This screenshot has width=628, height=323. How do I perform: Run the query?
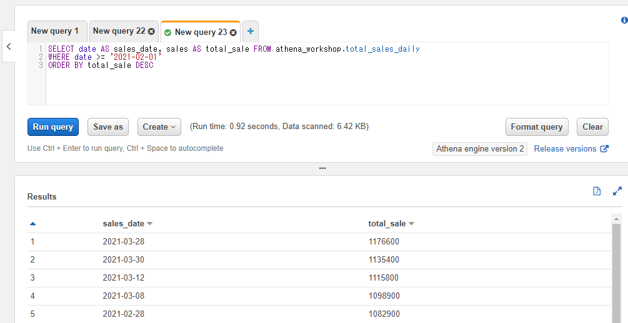53,127
